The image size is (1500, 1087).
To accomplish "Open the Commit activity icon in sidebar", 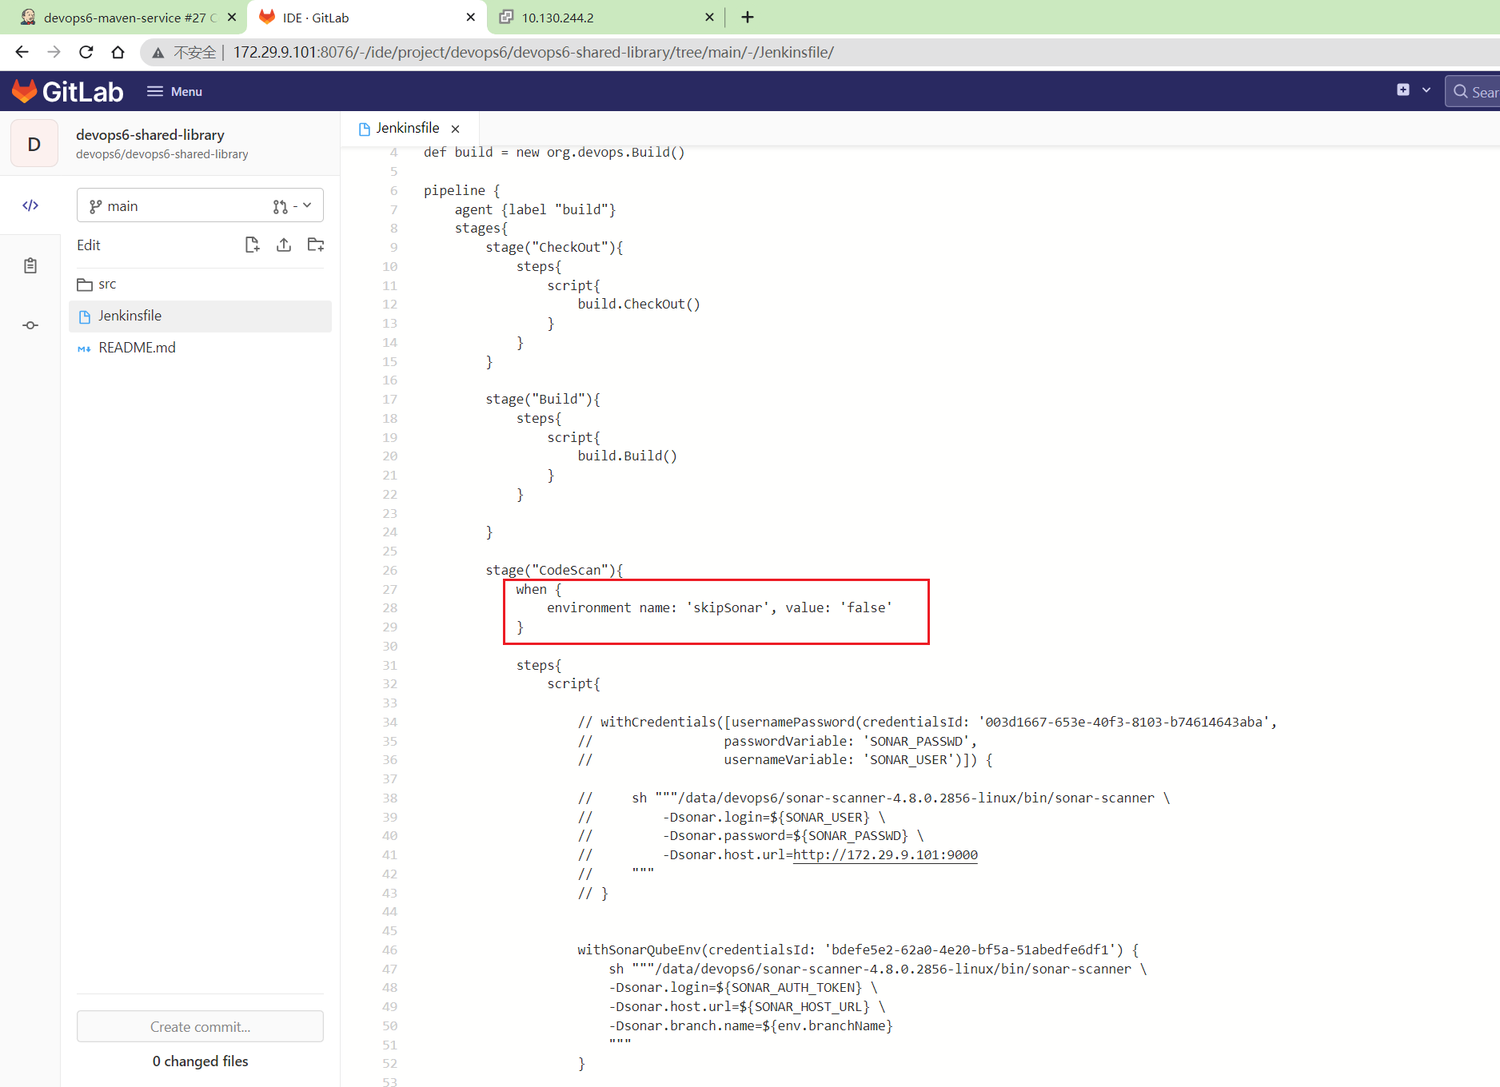I will 30,325.
